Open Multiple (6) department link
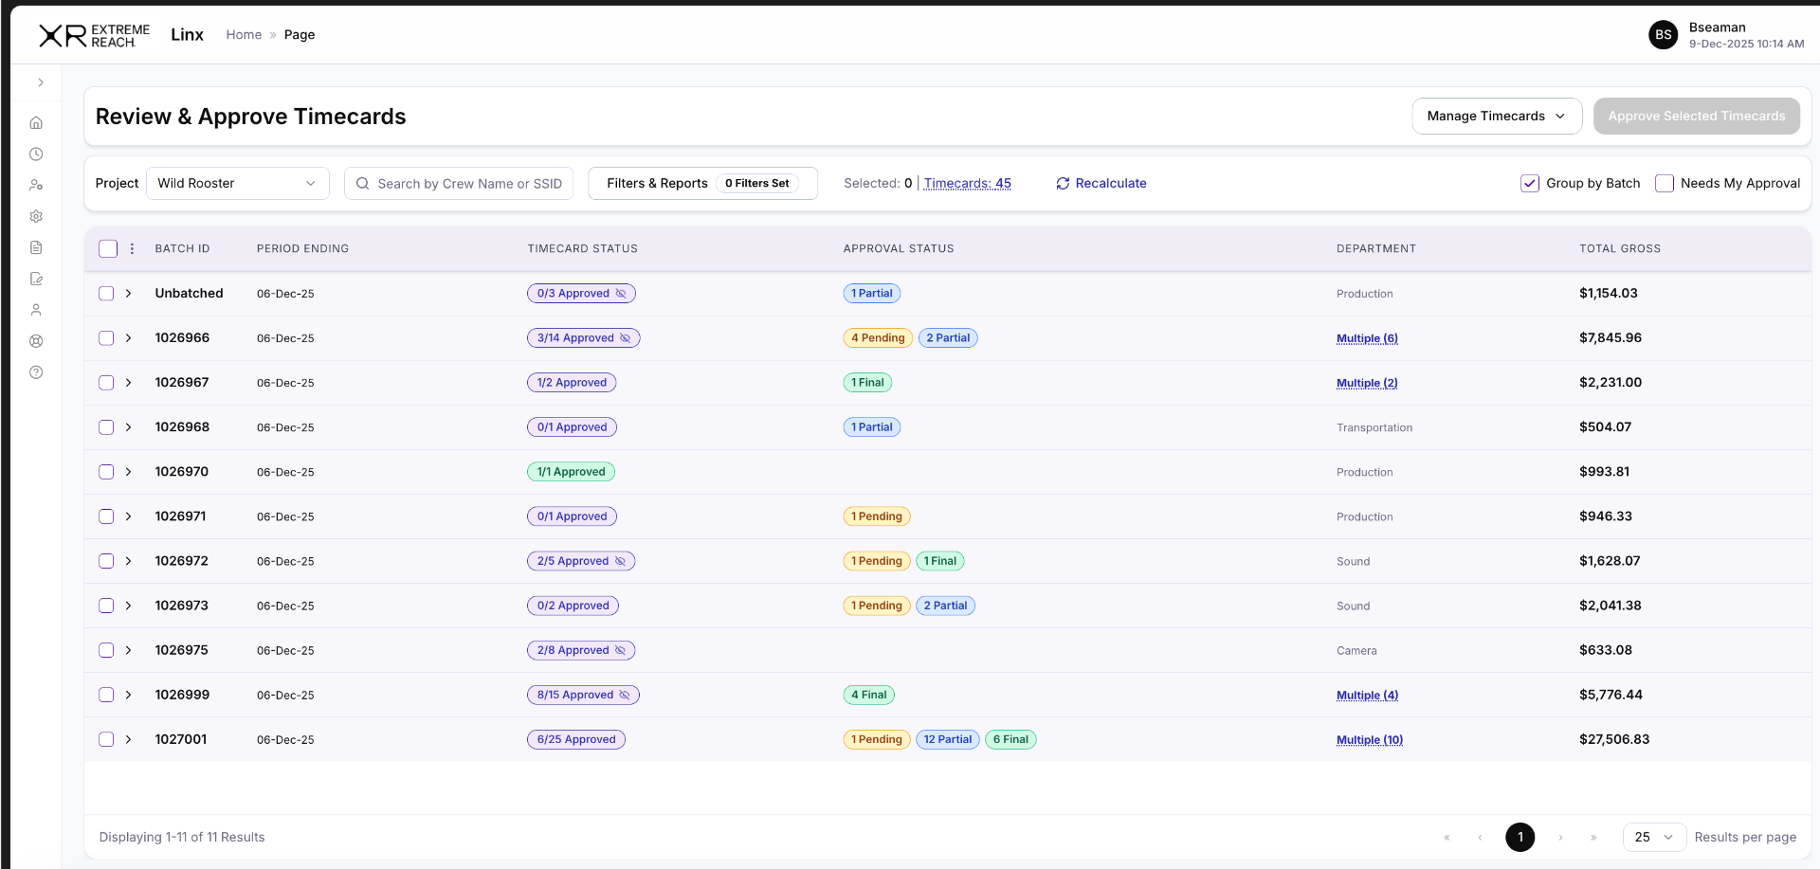The width and height of the screenshot is (1820, 869). coord(1367,338)
